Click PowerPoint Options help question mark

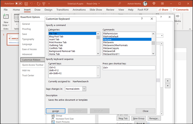[x=161, y=17]
